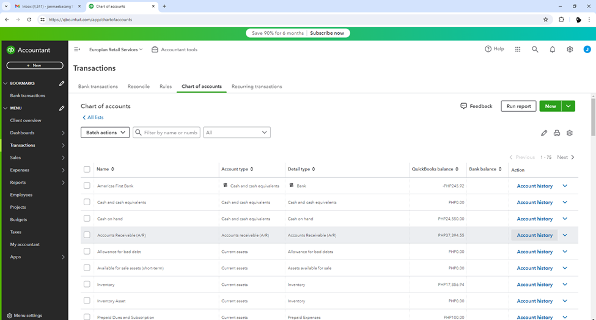Image resolution: width=596 pixels, height=320 pixels.
Task: Check the Available for sale assets row checkbox
Action: [87, 267]
